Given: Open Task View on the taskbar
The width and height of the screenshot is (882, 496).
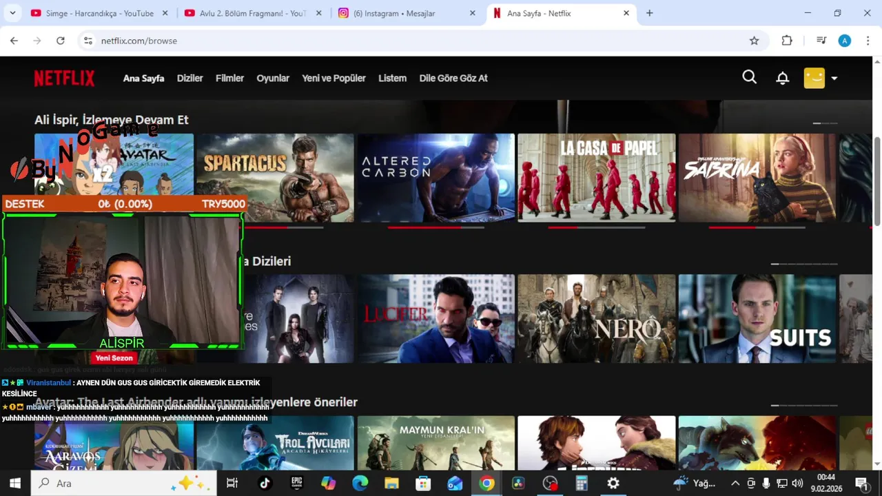Looking at the screenshot, I should tap(232, 483).
